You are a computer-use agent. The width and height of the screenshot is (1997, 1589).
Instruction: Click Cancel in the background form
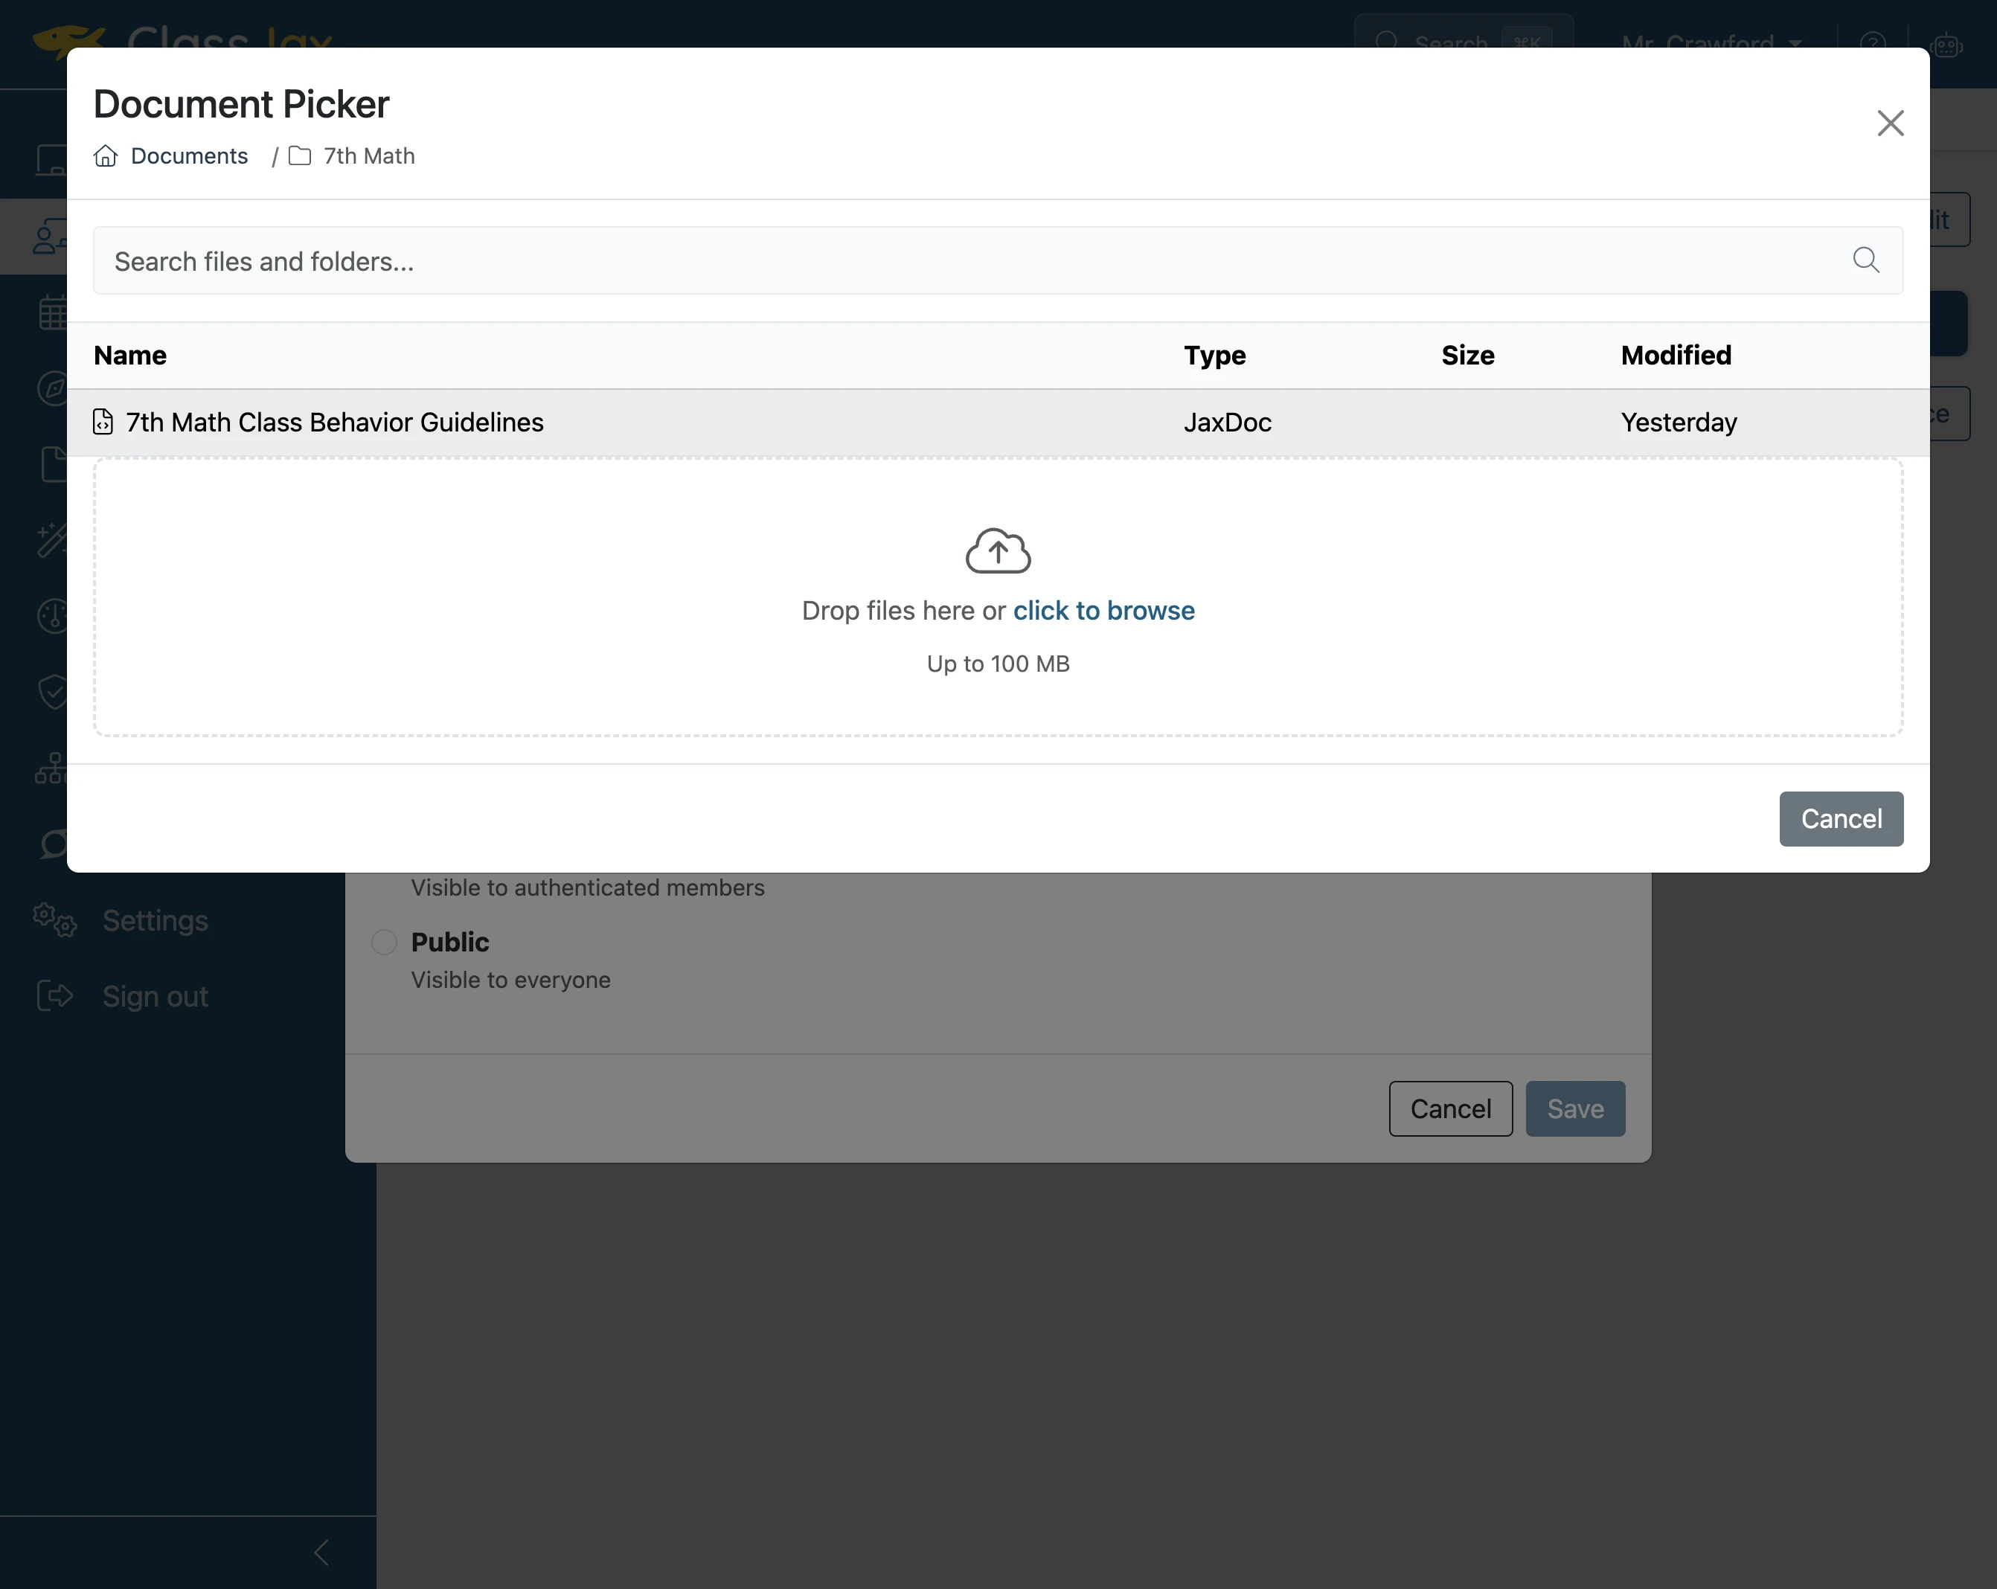[1449, 1108]
